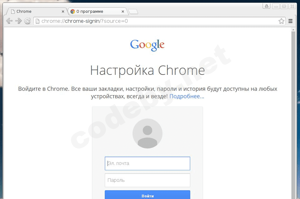Click the "Настройка Chrome" heading
The width and height of the screenshot is (300, 199).
coord(147,70)
